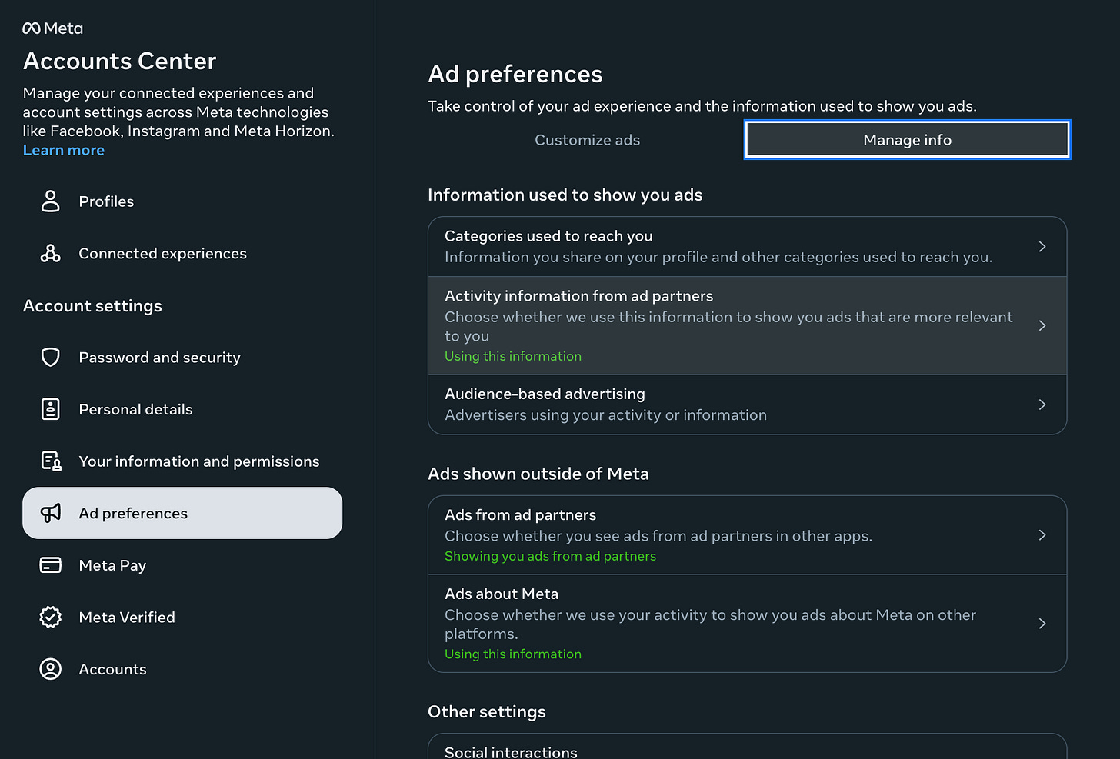Screen dimensions: 1120x759
Task: Open Ads from ad partners row
Action: (747, 535)
